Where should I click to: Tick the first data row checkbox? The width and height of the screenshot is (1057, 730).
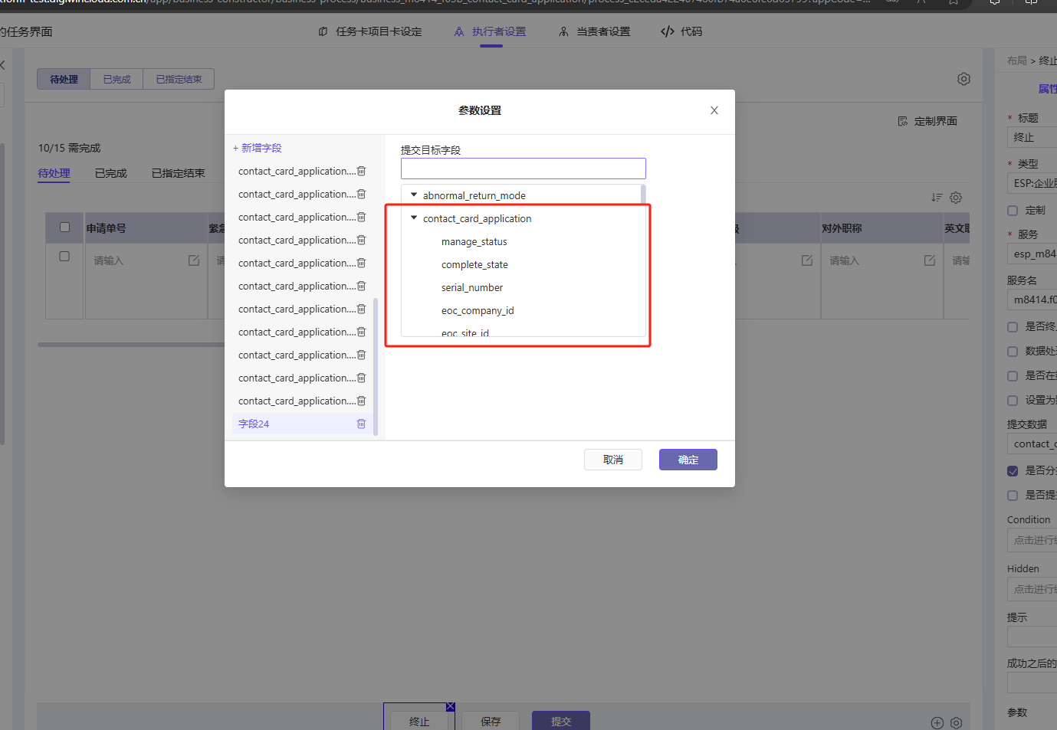click(65, 257)
